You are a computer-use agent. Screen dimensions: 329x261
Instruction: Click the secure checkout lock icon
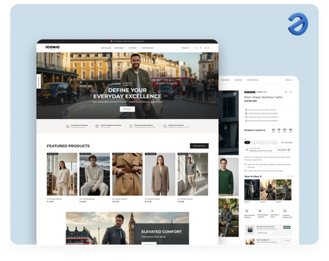(246, 109)
